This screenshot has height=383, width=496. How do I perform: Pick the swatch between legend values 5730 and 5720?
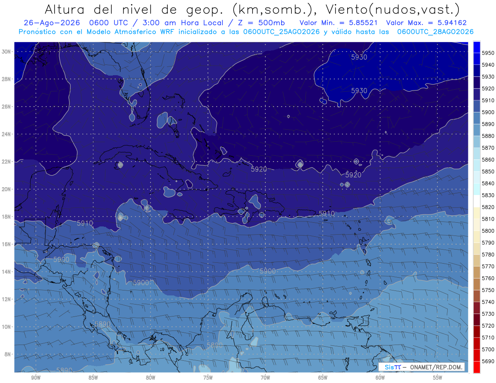[x=477, y=320]
